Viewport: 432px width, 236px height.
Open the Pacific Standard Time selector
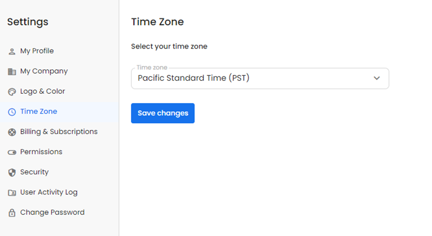253,78
